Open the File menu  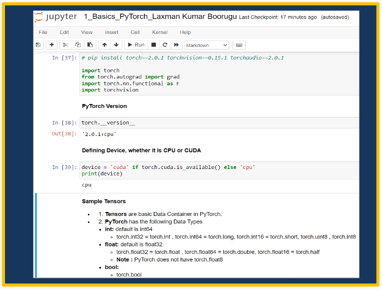[43, 32]
